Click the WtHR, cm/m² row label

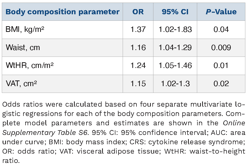[x=30, y=66]
